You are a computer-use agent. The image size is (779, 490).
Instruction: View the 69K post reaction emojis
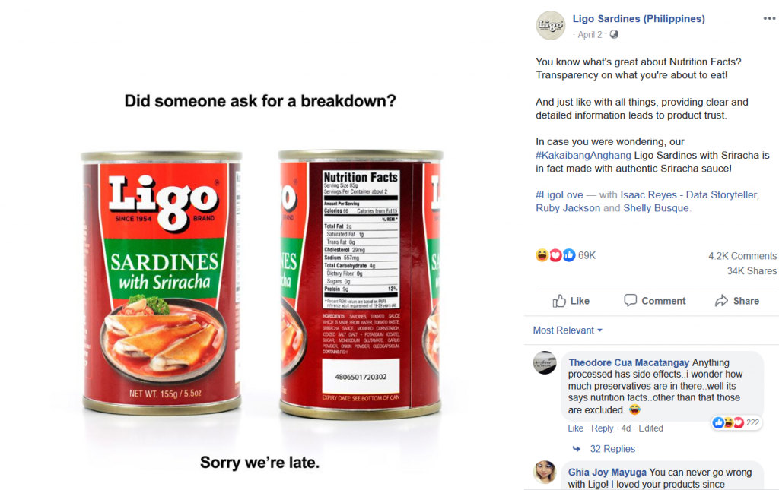pos(555,255)
